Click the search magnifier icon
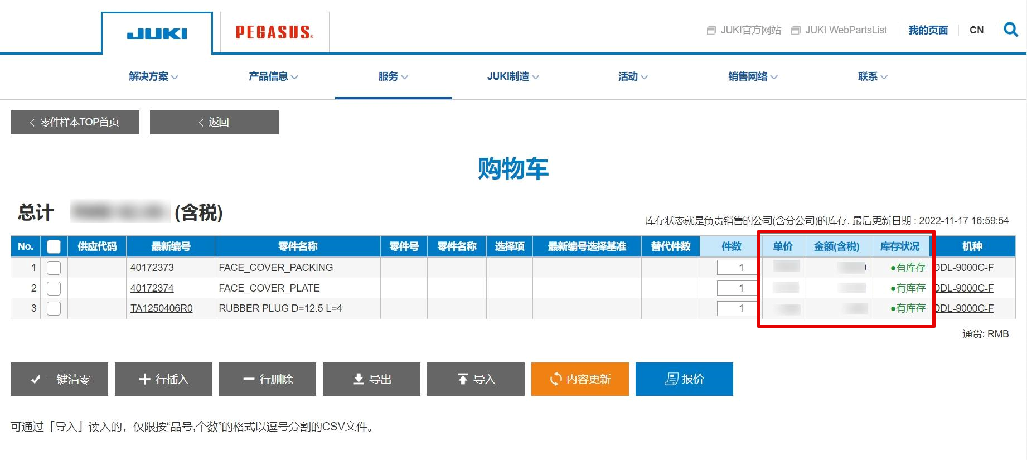The image size is (1027, 460). coord(1010,30)
